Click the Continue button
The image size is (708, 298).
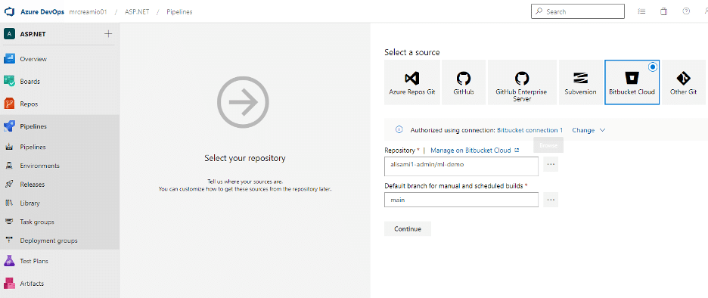pos(408,229)
